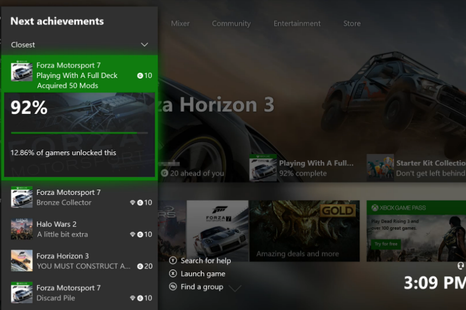466x310 pixels.
Task: Click 12.86% of gamers unlocked this
Action: (x=64, y=153)
